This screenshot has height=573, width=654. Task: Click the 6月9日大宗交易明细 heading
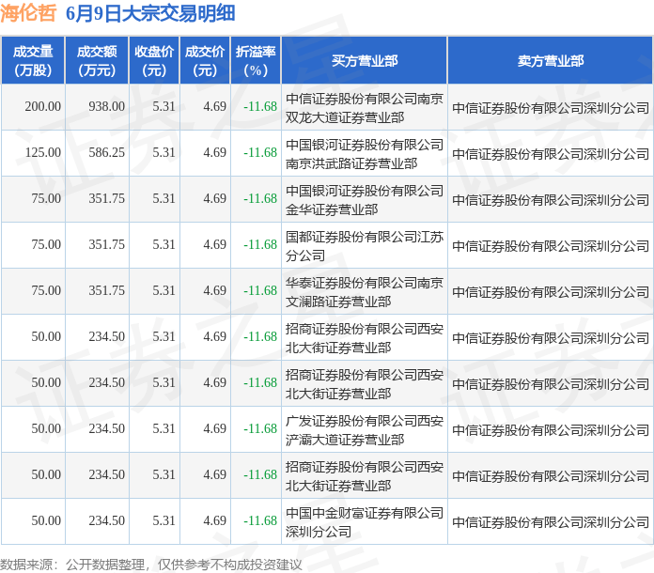pyautogui.click(x=150, y=13)
